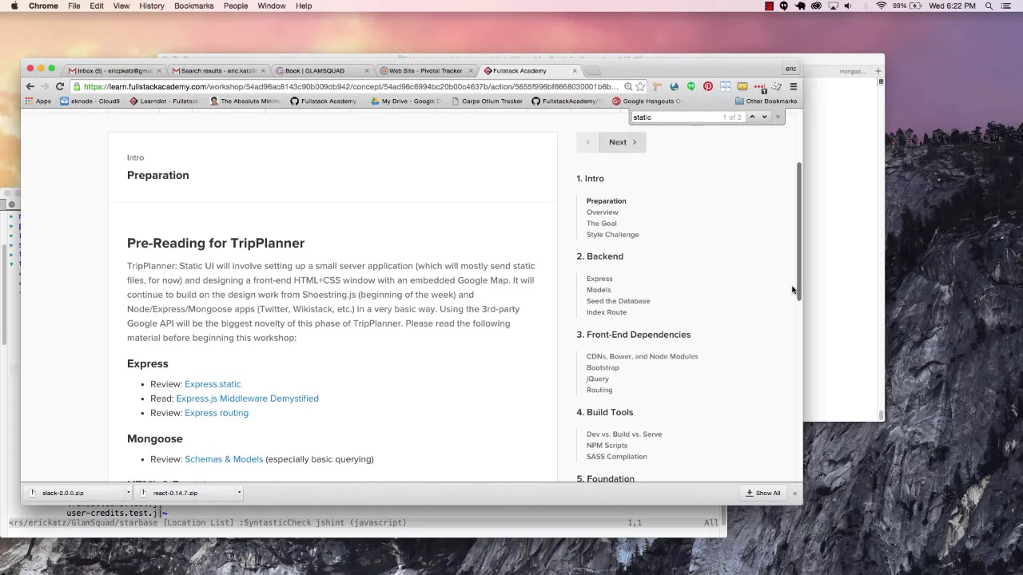This screenshot has width=1023, height=575.
Task: Click the '2. Backend' heading
Action: point(599,256)
